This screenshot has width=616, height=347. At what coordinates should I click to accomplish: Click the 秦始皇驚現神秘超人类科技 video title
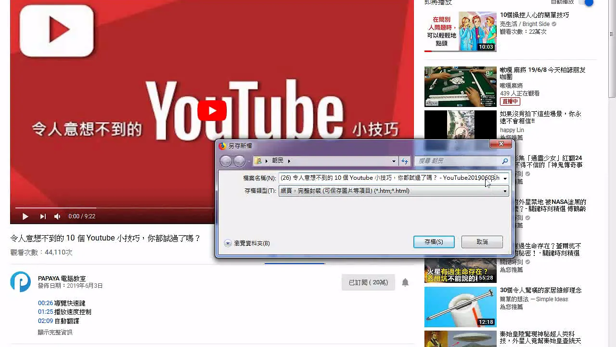[540, 338]
